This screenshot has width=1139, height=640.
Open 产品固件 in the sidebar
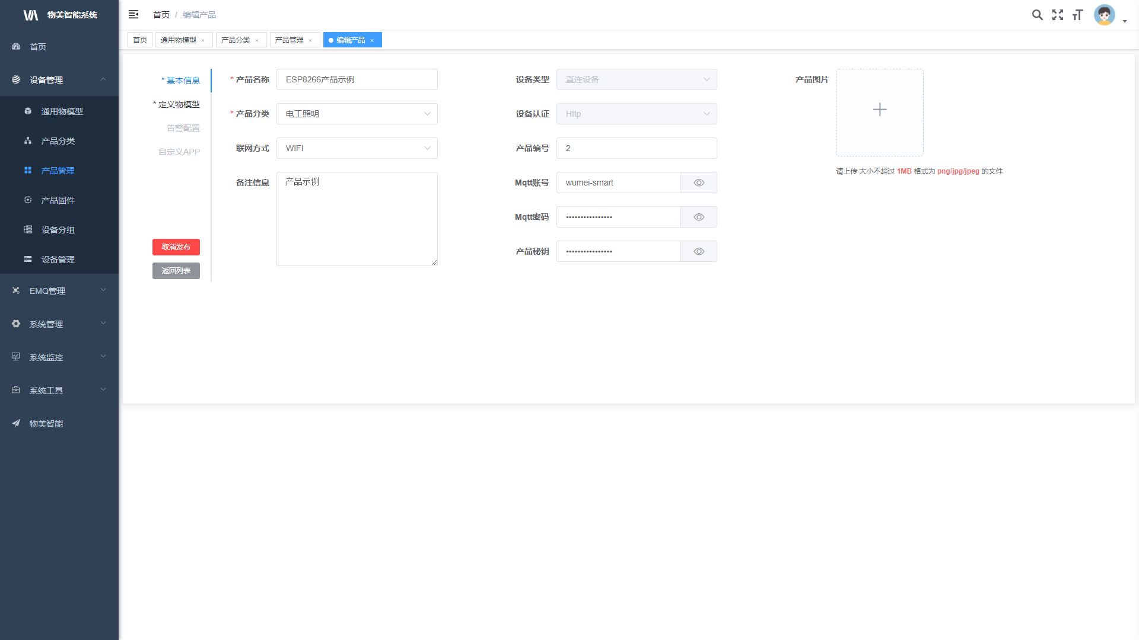(58, 200)
